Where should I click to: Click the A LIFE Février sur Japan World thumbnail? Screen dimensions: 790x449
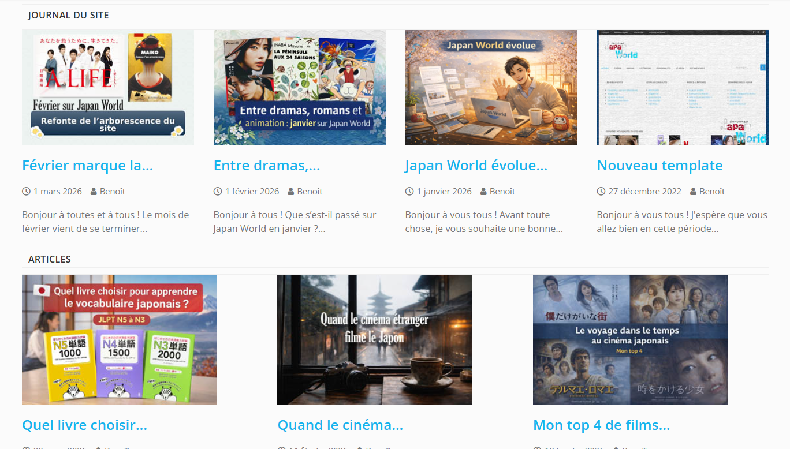click(x=108, y=87)
